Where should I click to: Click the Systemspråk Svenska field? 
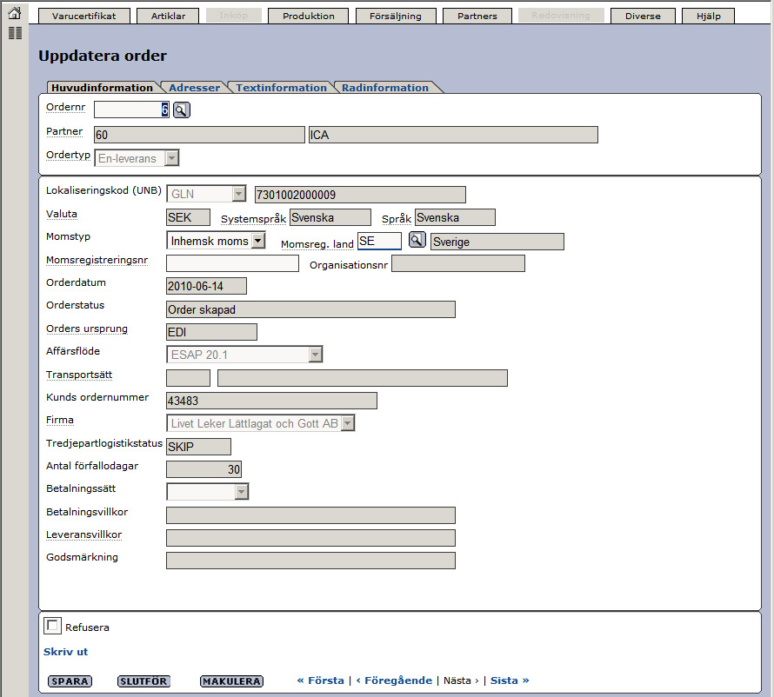[x=330, y=217]
